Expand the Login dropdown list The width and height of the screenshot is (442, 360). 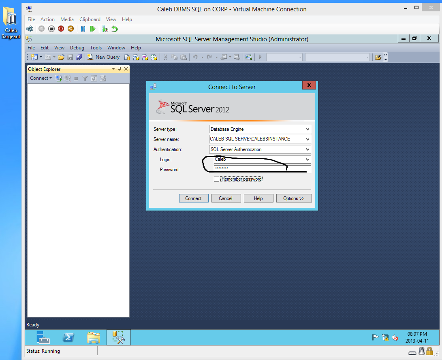tap(307, 160)
